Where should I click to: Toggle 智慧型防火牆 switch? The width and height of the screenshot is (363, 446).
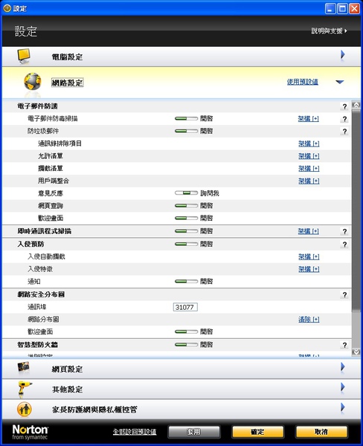(186, 344)
